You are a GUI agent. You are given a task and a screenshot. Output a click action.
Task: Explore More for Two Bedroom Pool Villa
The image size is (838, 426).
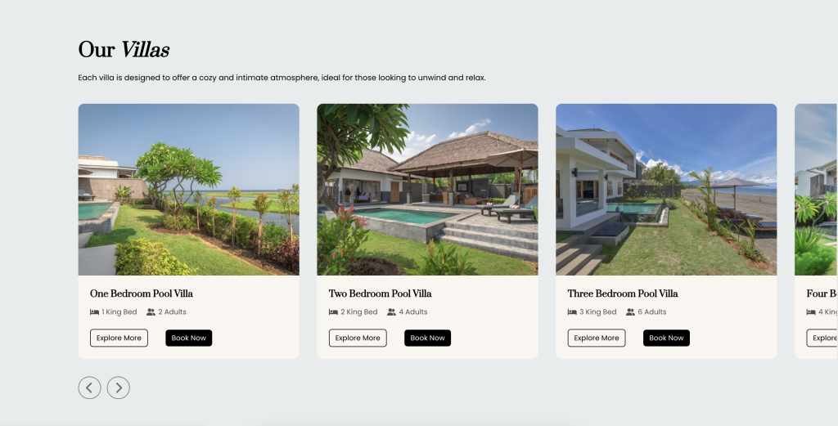coord(358,338)
